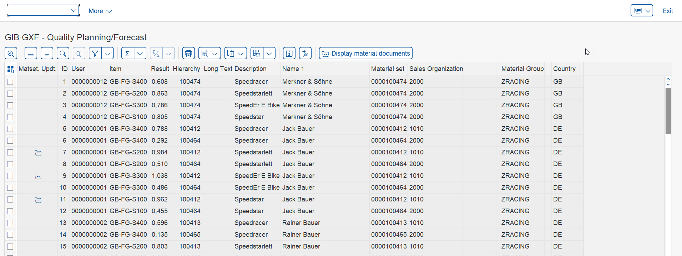The height and width of the screenshot is (256, 682).
Task: Select the checkbox for row ID 7
Action: tap(10, 153)
